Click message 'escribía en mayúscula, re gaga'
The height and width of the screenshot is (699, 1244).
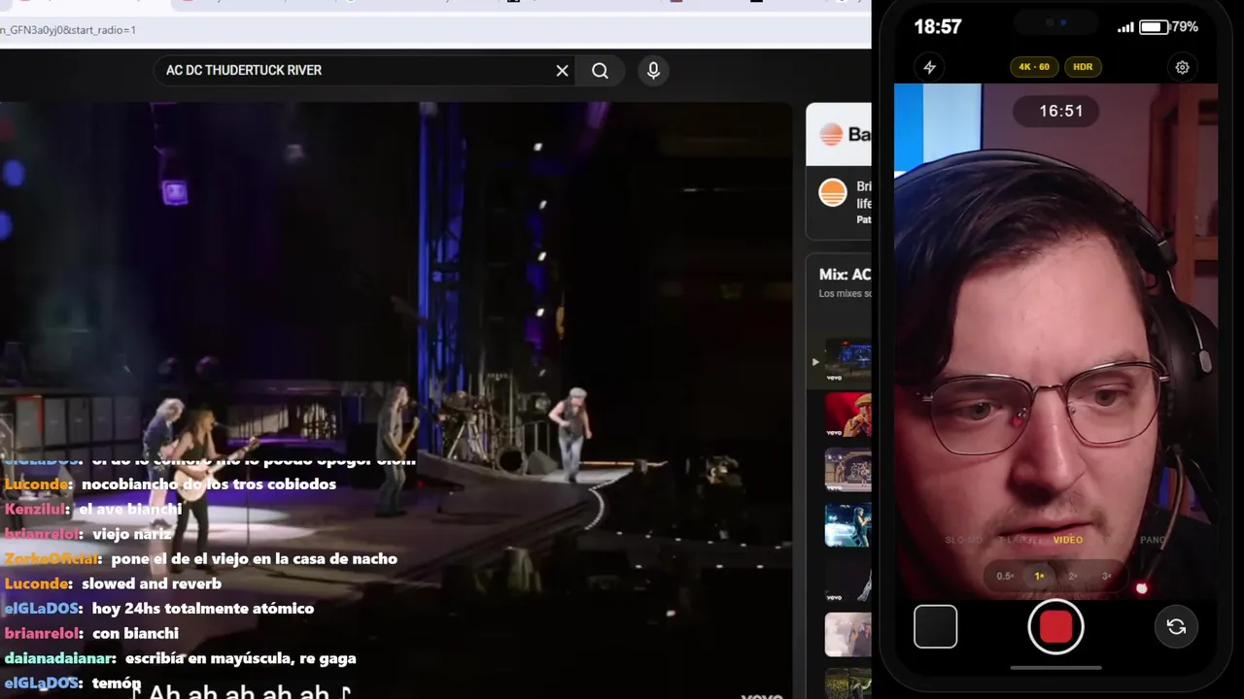click(240, 658)
